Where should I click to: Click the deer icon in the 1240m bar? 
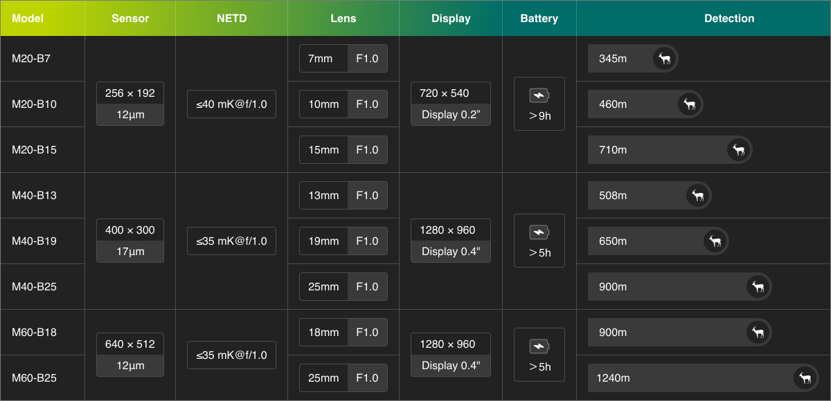[805, 378]
